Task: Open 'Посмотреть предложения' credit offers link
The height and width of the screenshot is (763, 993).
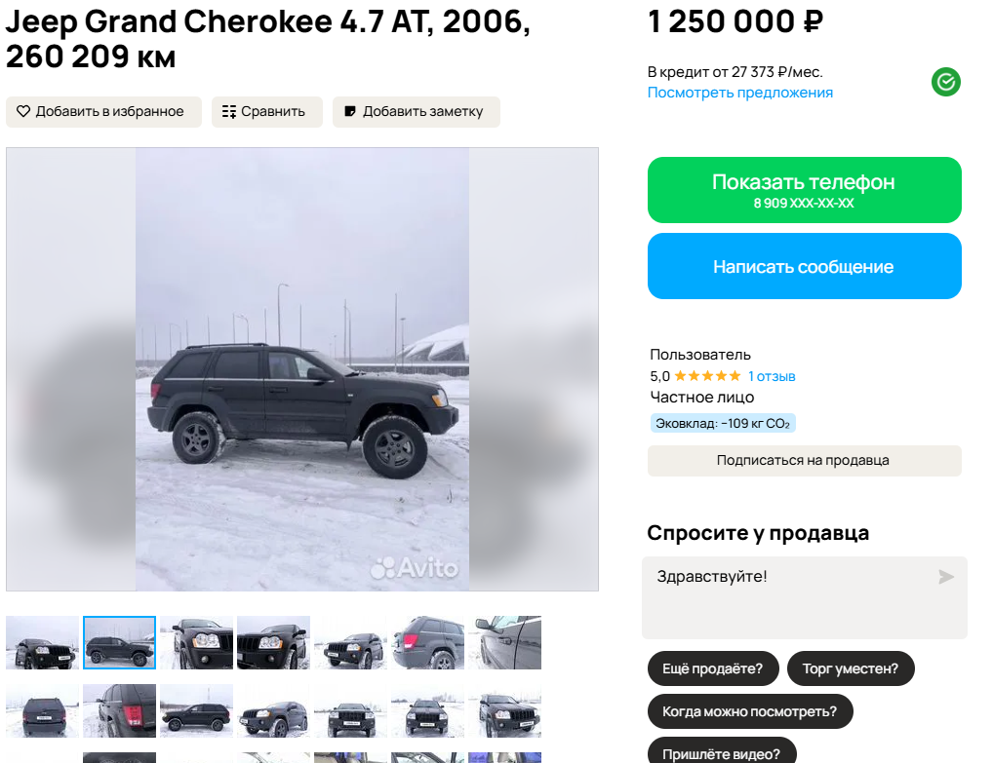Action: click(x=739, y=93)
